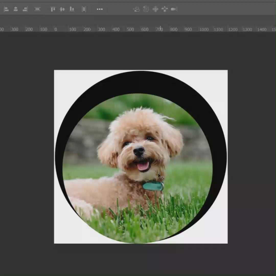Viewport: 276px width, 276px height.
Task: Click the 700 mark on the ruler
Action: [159, 29]
